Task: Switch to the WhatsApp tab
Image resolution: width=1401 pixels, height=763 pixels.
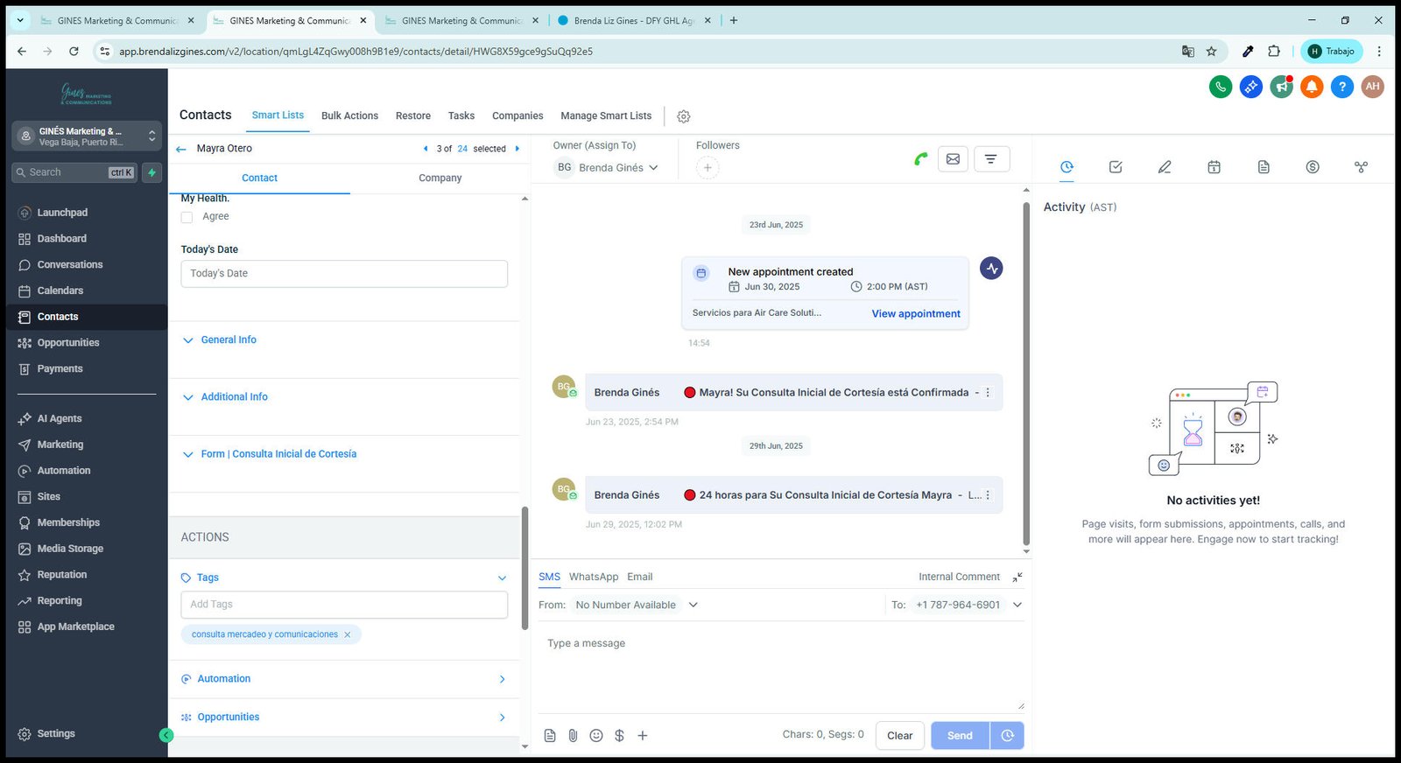Action: point(594,577)
